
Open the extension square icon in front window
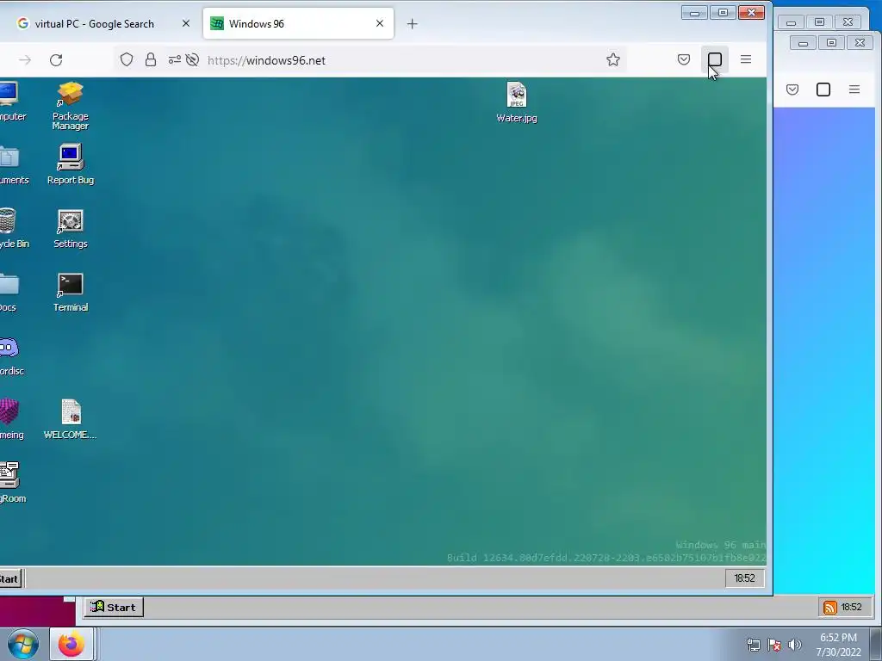tap(714, 59)
